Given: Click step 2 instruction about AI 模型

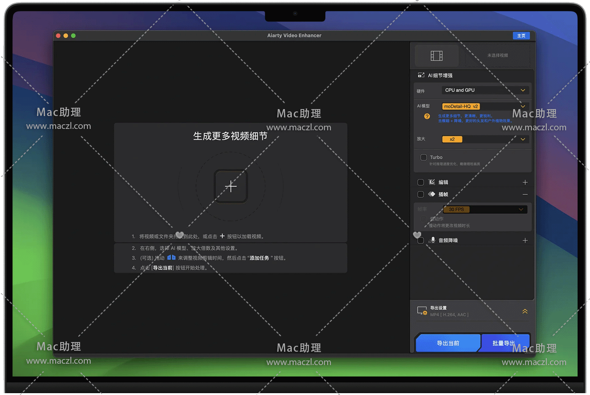Looking at the screenshot, I should point(184,248).
